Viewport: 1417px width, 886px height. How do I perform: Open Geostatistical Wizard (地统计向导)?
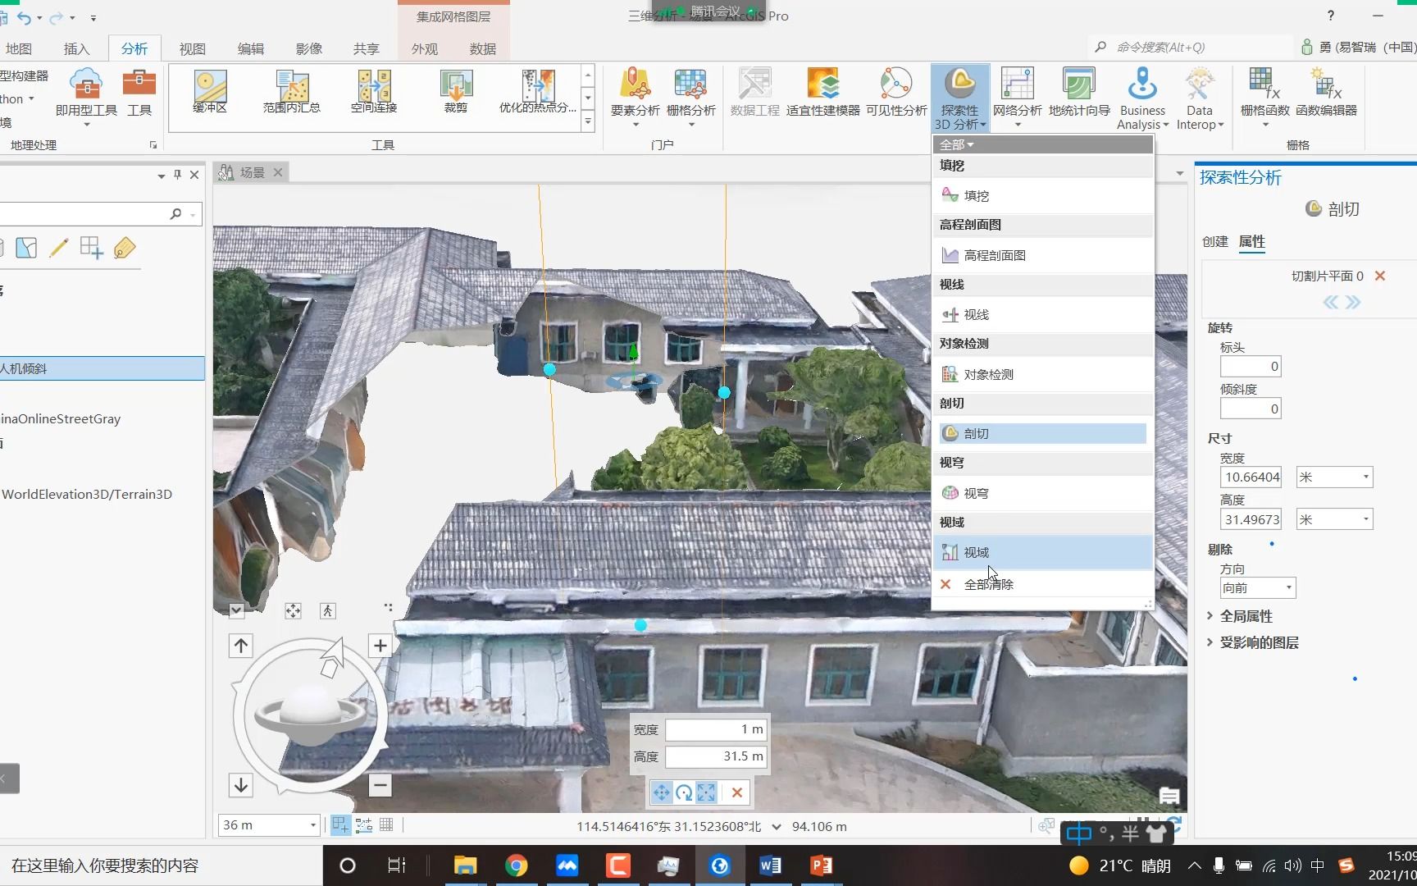[1079, 93]
